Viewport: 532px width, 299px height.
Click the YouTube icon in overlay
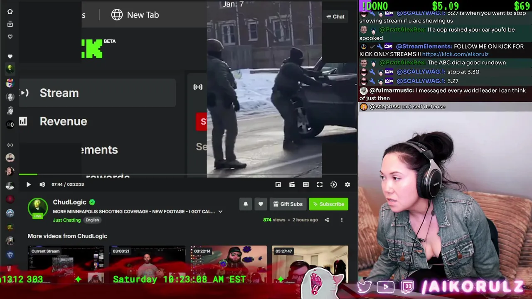pyautogui.click(x=386, y=287)
